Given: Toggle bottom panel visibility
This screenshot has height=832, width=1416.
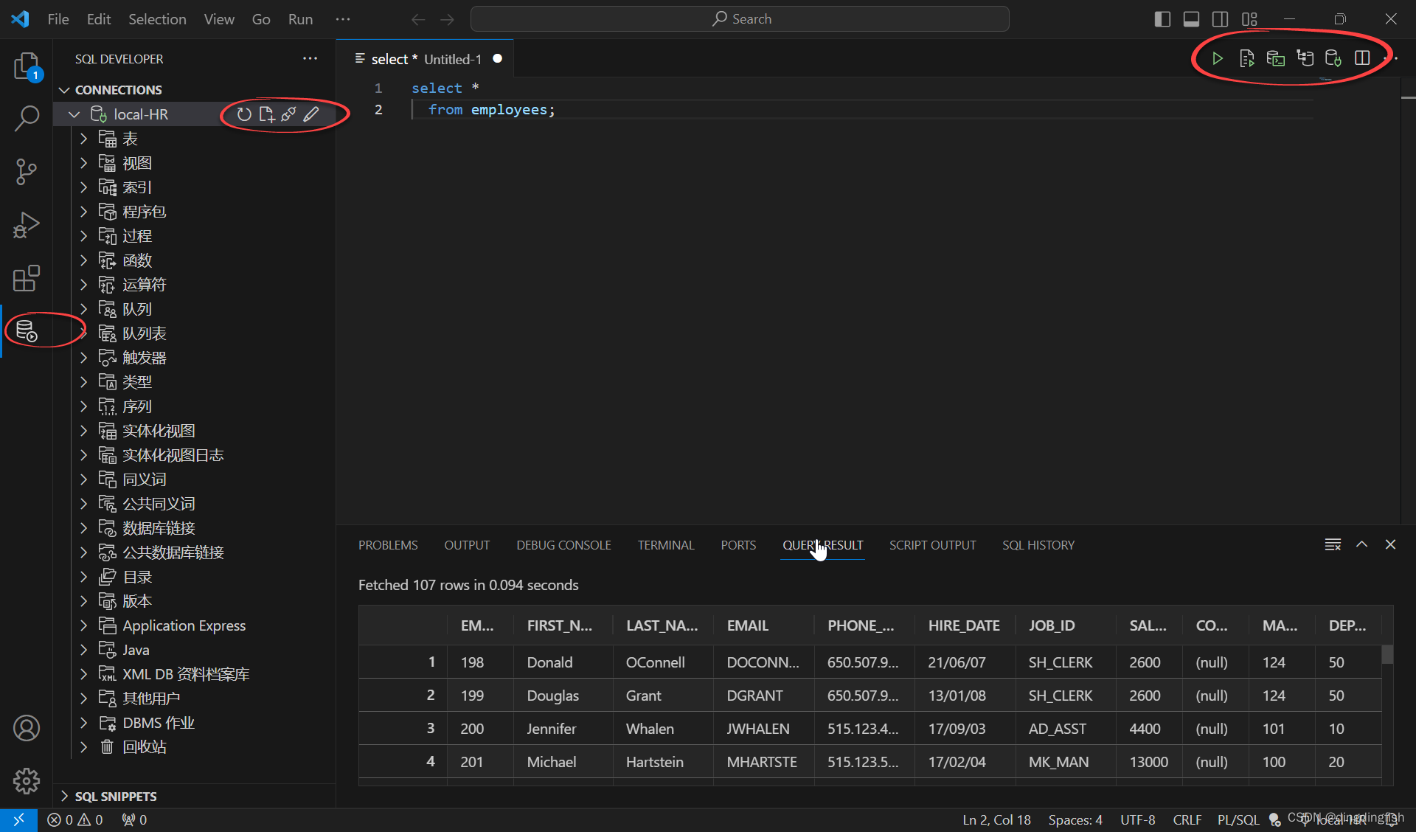Looking at the screenshot, I should pyautogui.click(x=1191, y=19).
